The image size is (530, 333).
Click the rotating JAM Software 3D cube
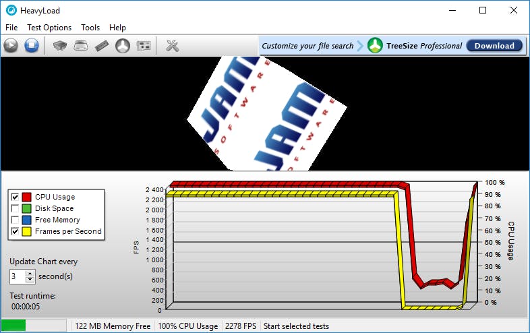point(267,114)
